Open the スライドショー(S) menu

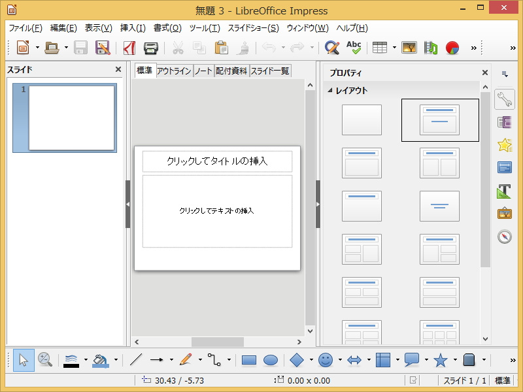point(253,28)
